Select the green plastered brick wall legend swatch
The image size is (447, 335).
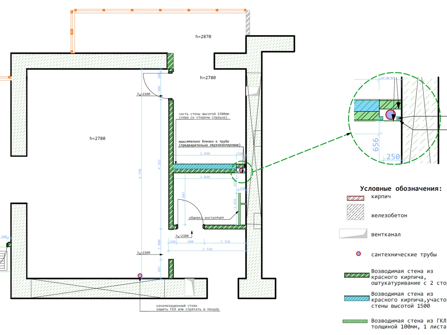(357, 275)
